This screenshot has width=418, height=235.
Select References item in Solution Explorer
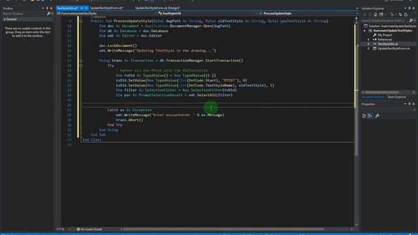pyautogui.click(x=385, y=39)
